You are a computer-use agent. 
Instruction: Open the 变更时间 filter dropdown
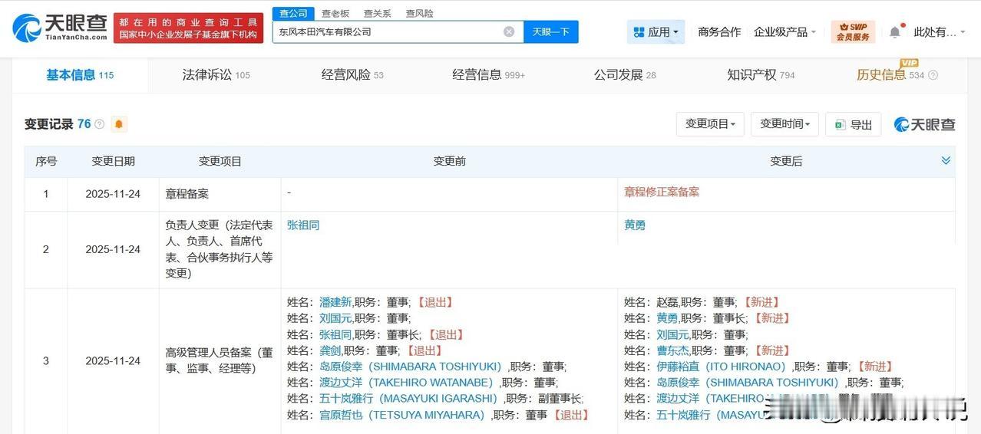pos(785,124)
